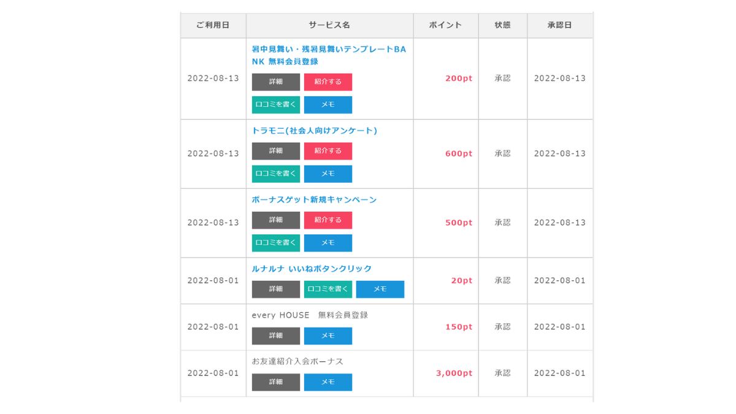The width and height of the screenshot is (736, 414).
Task: Click 紹介する in ボーナスゲット新規キャンペーン row
Action: (328, 220)
